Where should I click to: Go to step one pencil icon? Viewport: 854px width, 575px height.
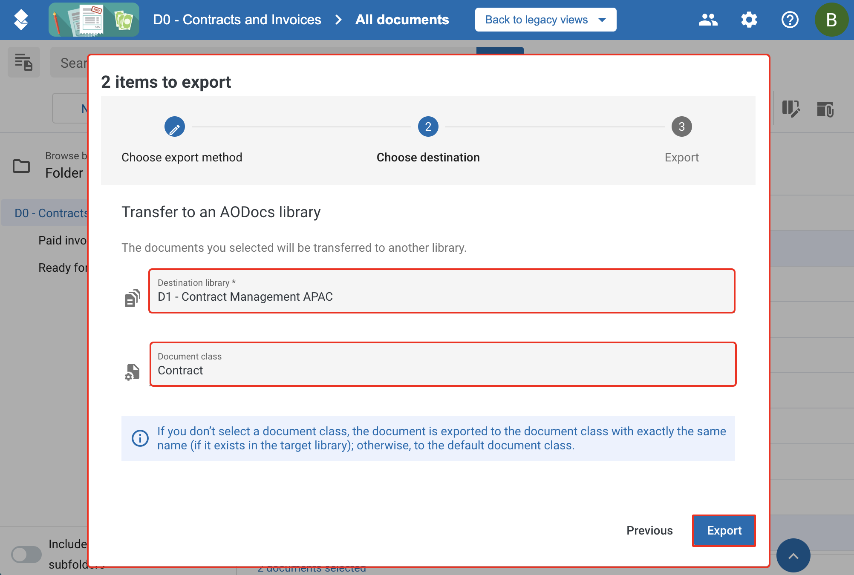pyautogui.click(x=175, y=126)
